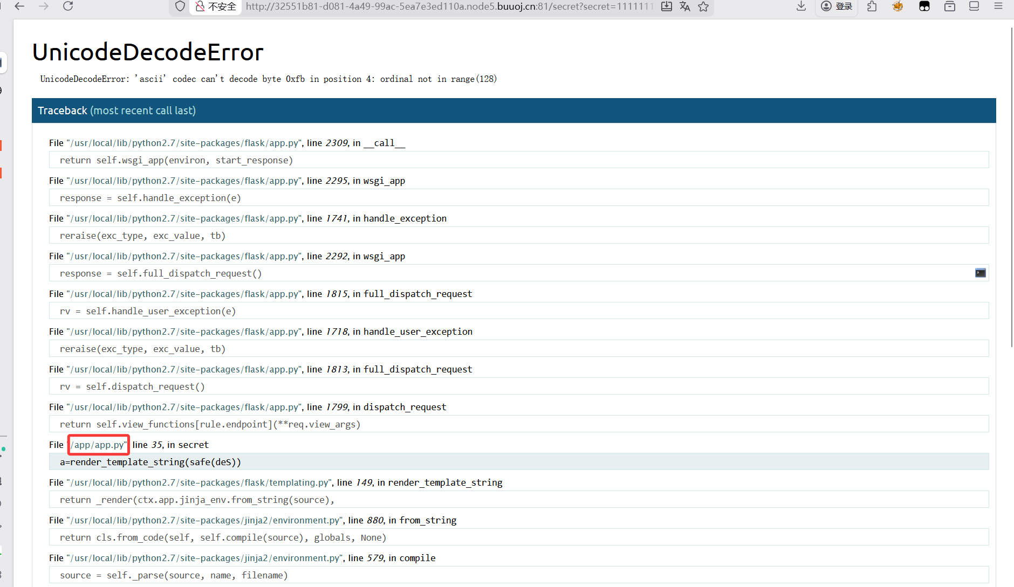Image resolution: width=1014 pixels, height=587 pixels.
Task: Open the extensions puzzle icon
Action: pyautogui.click(x=872, y=6)
